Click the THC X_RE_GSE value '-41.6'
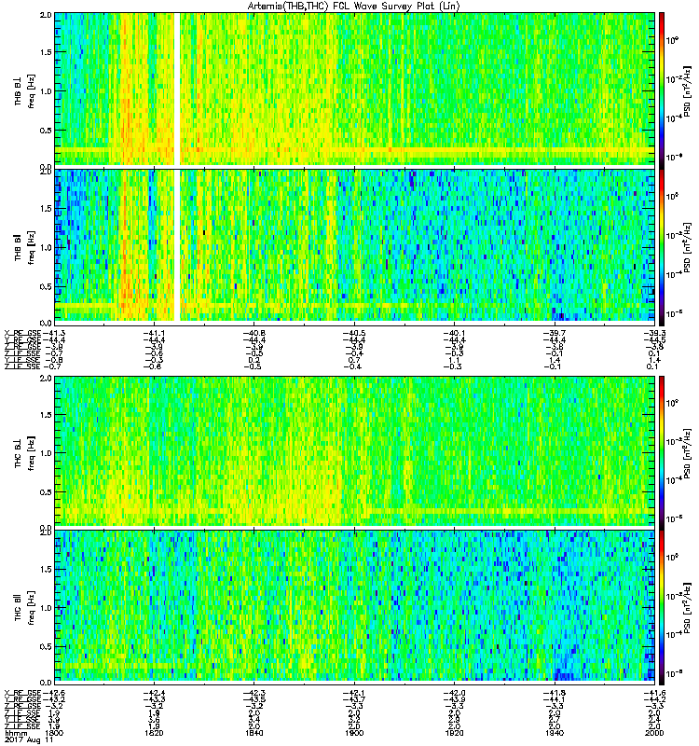The height and width of the screenshot is (746, 699). [x=654, y=693]
